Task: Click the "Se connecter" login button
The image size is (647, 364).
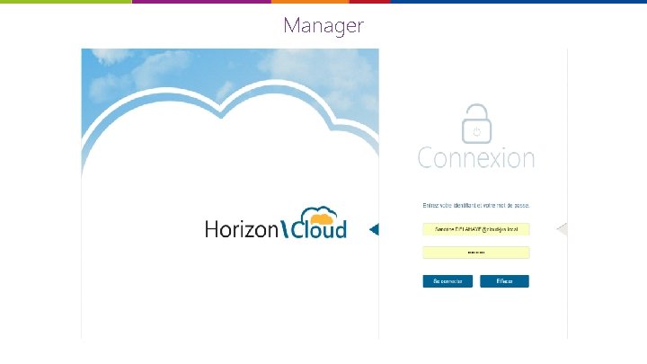Action: point(448,281)
